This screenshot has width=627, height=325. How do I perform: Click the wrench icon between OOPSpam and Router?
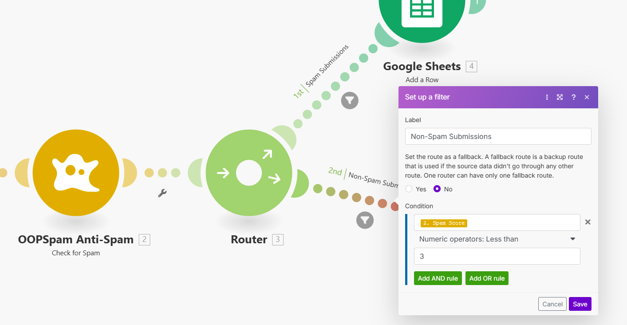point(162,193)
